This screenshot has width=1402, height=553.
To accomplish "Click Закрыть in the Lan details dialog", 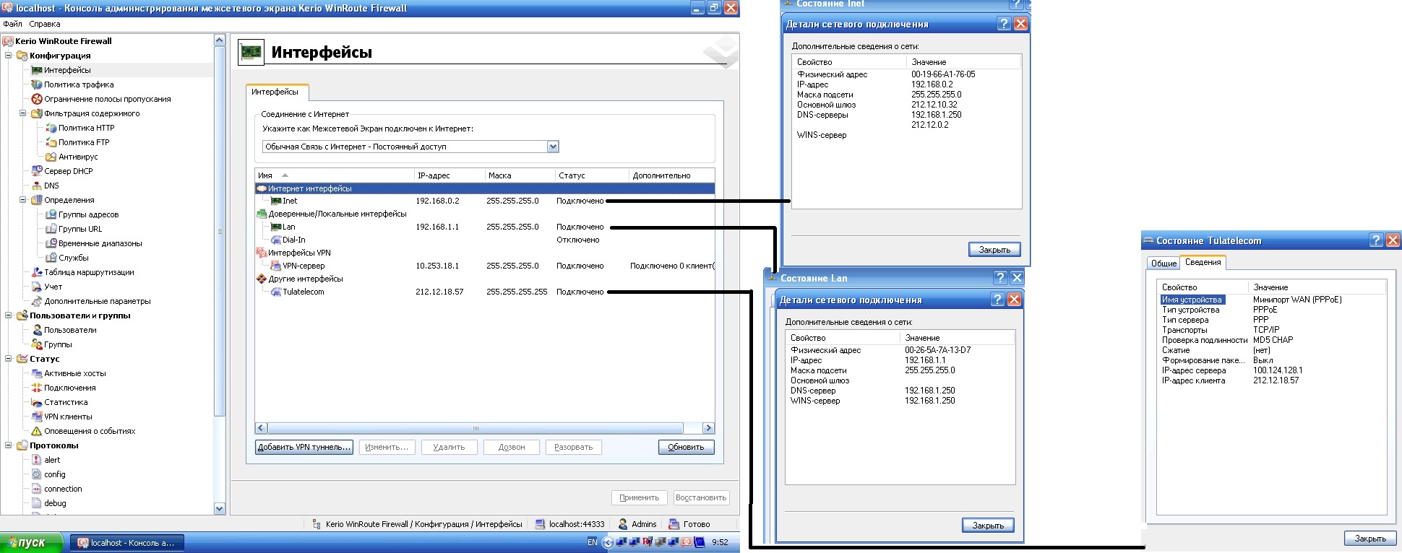I will coord(988,525).
